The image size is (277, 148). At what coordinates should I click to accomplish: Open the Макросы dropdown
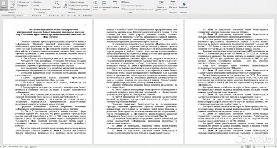click(173, 6)
